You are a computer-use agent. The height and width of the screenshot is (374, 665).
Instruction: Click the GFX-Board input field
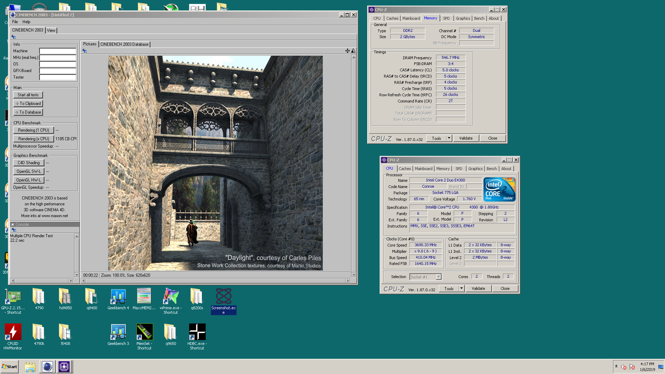point(57,71)
